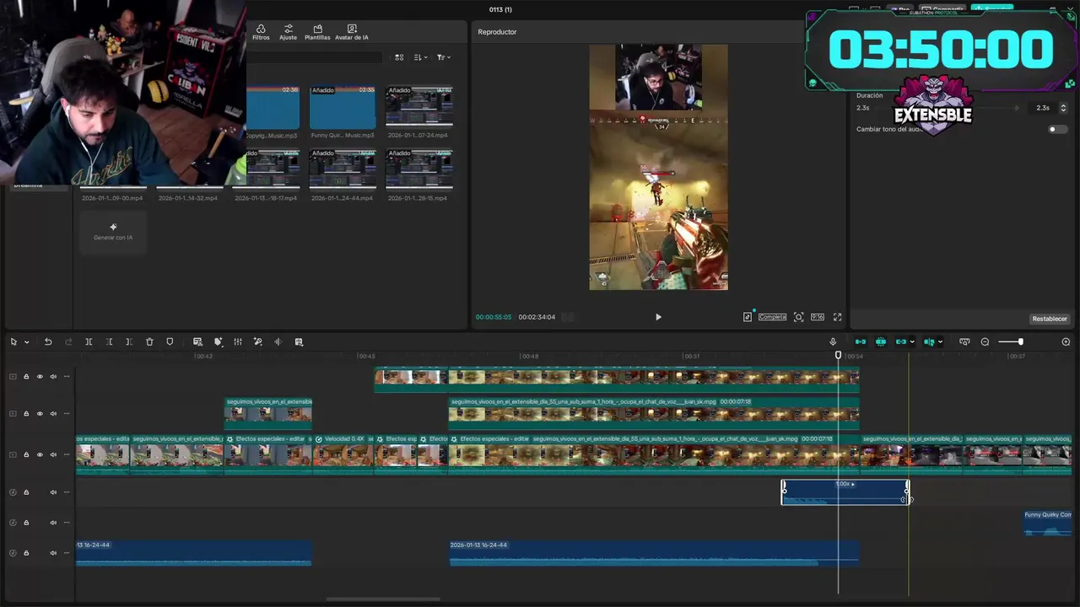Image resolution: width=1080 pixels, height=607 pixels.
Task: Click the Generar con IA sparkle tile
Action: (113, 230)
